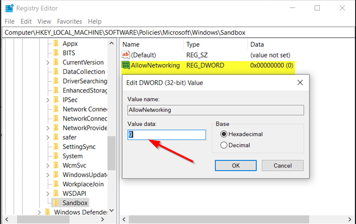Viewport: 356px width, 224px height.
Task: Click the '(value not set)' data cell
Action: [270, 55]
